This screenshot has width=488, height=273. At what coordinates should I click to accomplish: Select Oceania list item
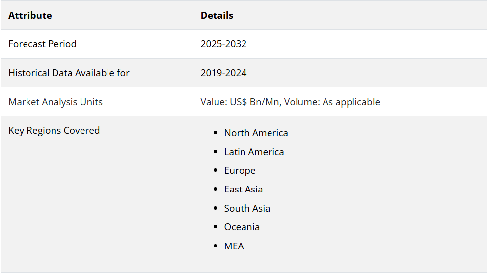point(242,227)
